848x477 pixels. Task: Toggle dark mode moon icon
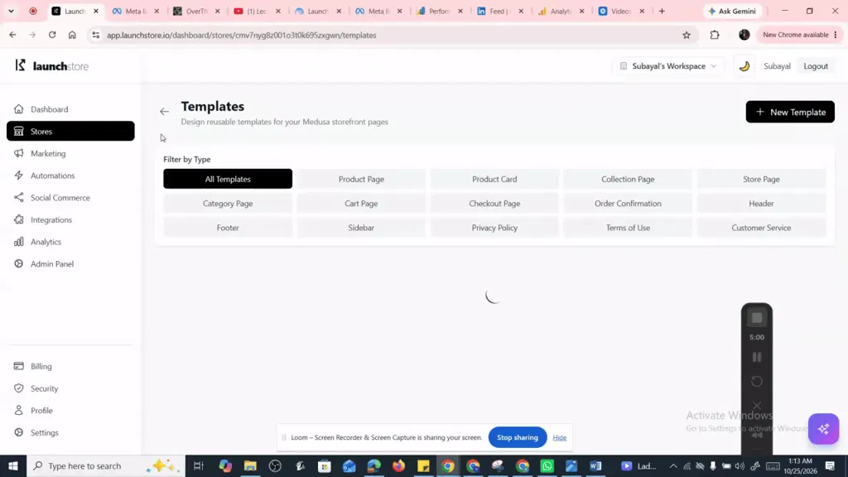(744, 66)
